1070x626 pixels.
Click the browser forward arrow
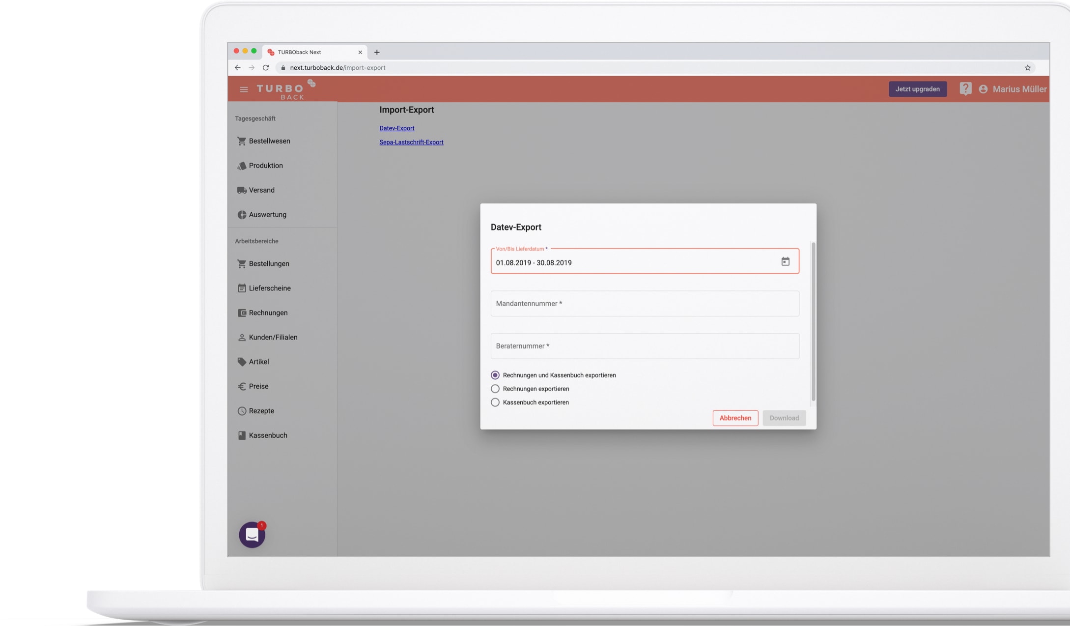click(252, 68)
